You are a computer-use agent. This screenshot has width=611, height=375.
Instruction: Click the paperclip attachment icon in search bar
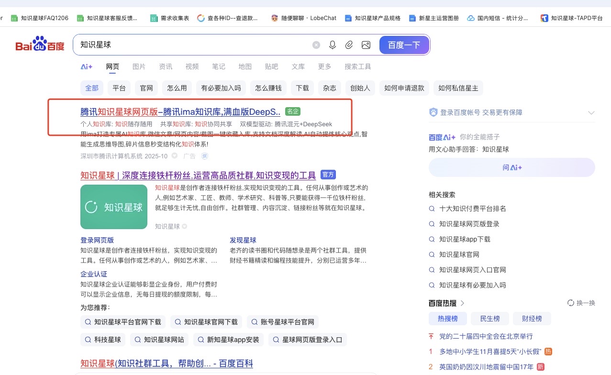pos(349,45)
